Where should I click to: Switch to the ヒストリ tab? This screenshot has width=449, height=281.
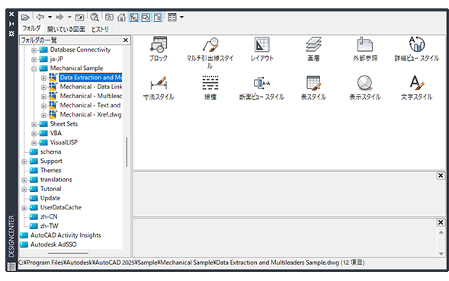[x=100, y=29]
